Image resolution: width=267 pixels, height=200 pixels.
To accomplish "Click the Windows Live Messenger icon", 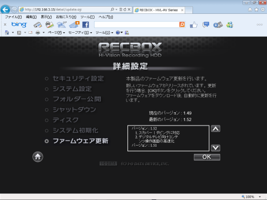I will click(x=230, y=24).
